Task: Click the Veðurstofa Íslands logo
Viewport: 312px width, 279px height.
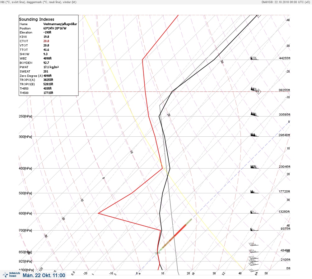Action: [11, 275]
